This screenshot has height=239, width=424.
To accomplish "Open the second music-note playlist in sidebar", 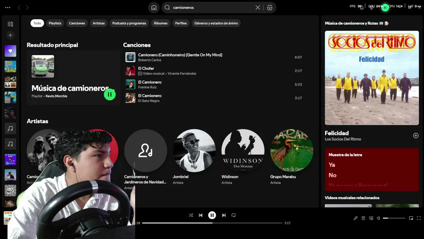I will point(10,144).
